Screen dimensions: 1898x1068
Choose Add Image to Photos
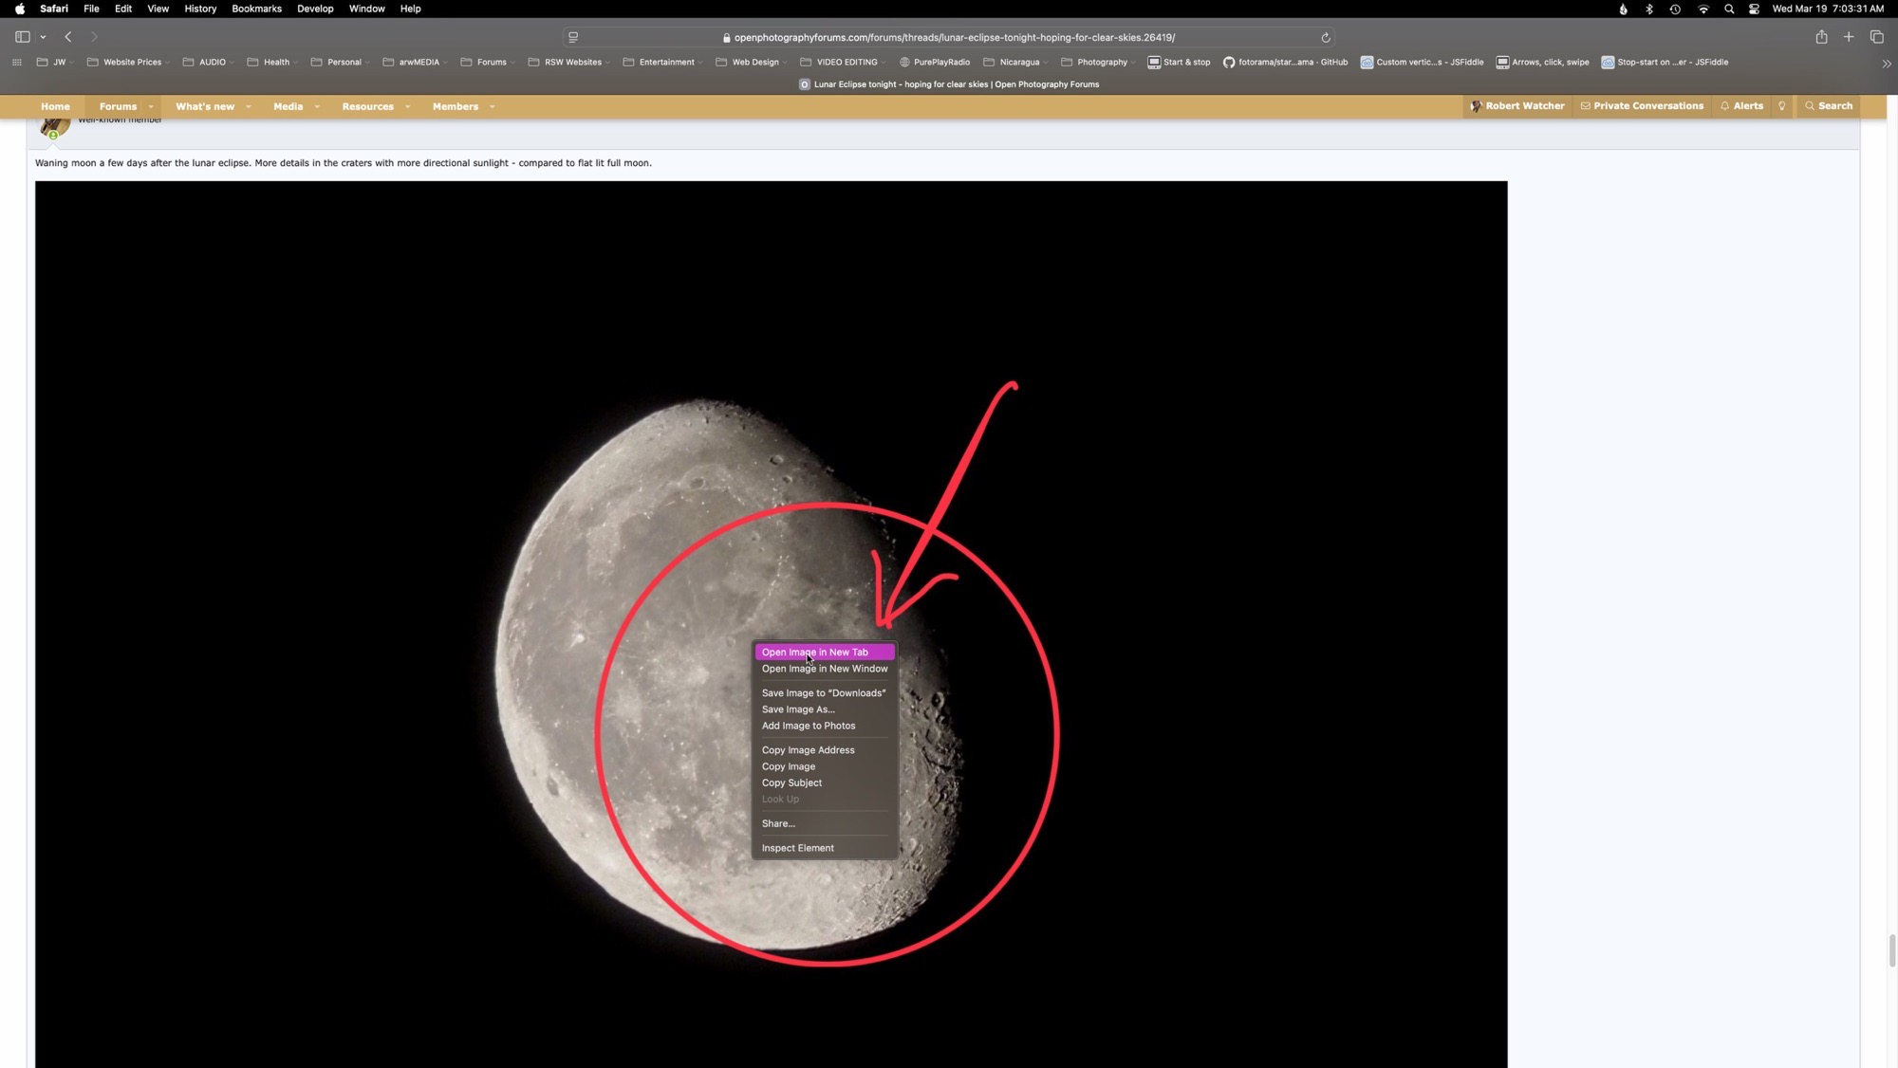pyautogui.click(x=825, y=726)
